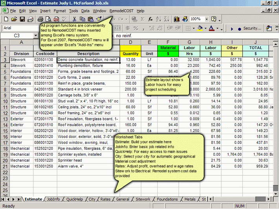Viewport: 279px width, 209px height.
Task: Create a new blank workbook
Action: click(6, 19)
